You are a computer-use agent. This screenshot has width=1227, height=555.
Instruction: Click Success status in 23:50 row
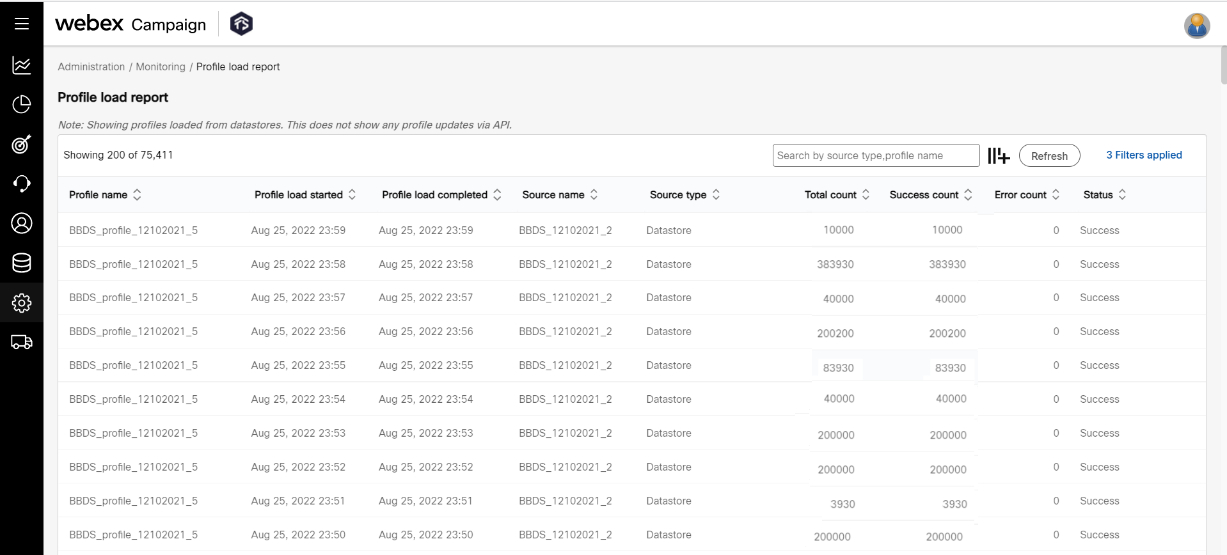(1100, 535)
